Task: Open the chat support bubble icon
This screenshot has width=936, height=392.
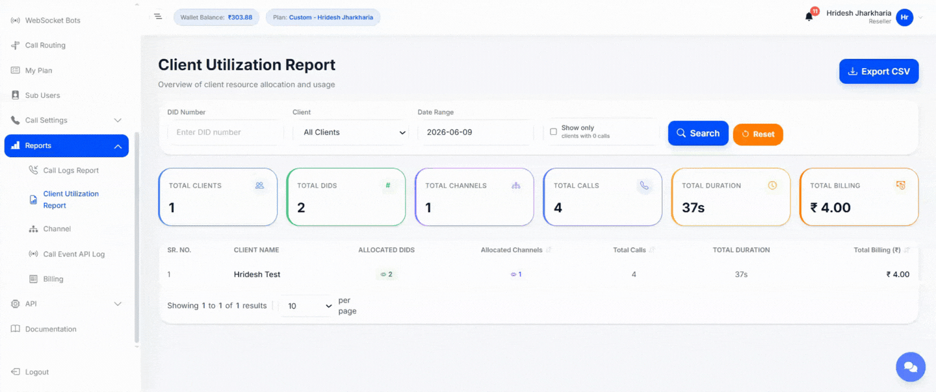Action: click(x=911, y=367)
